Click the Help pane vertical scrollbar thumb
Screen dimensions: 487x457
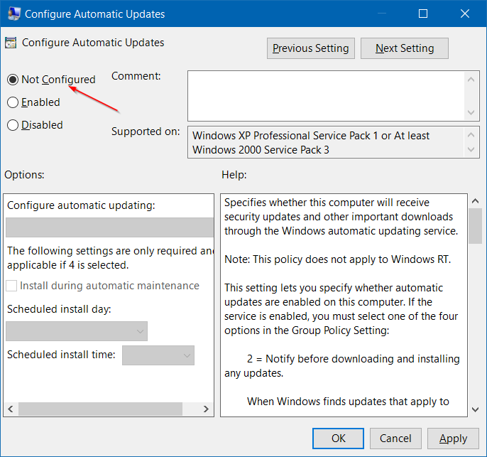[x=475, y=226]
